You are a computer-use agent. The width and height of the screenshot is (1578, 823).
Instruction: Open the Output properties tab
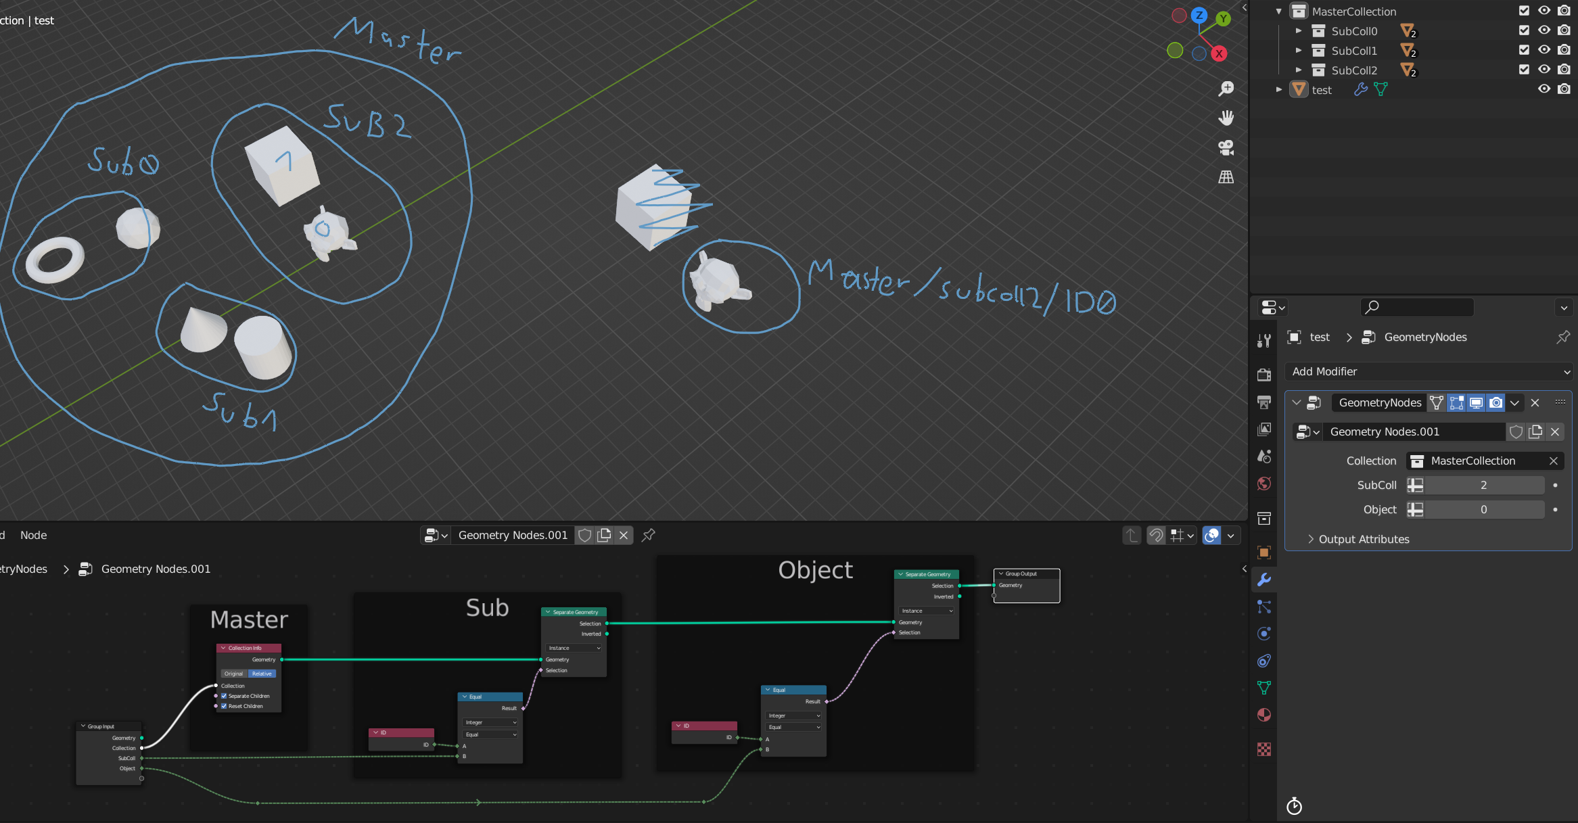click(x=1263, y=402)
